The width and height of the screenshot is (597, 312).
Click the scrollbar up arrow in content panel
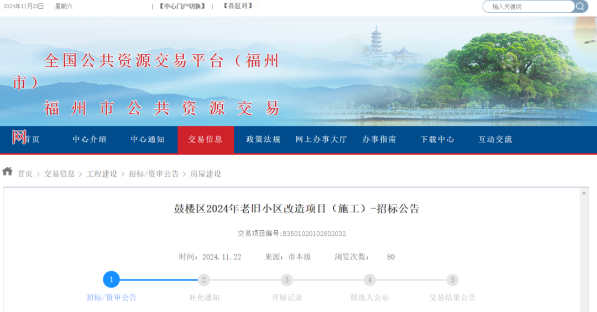pos(584,193)
